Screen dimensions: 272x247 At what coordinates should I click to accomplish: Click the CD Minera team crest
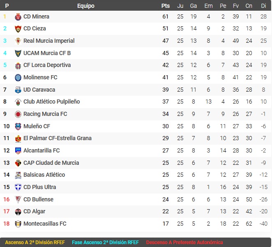click(18, 17)
